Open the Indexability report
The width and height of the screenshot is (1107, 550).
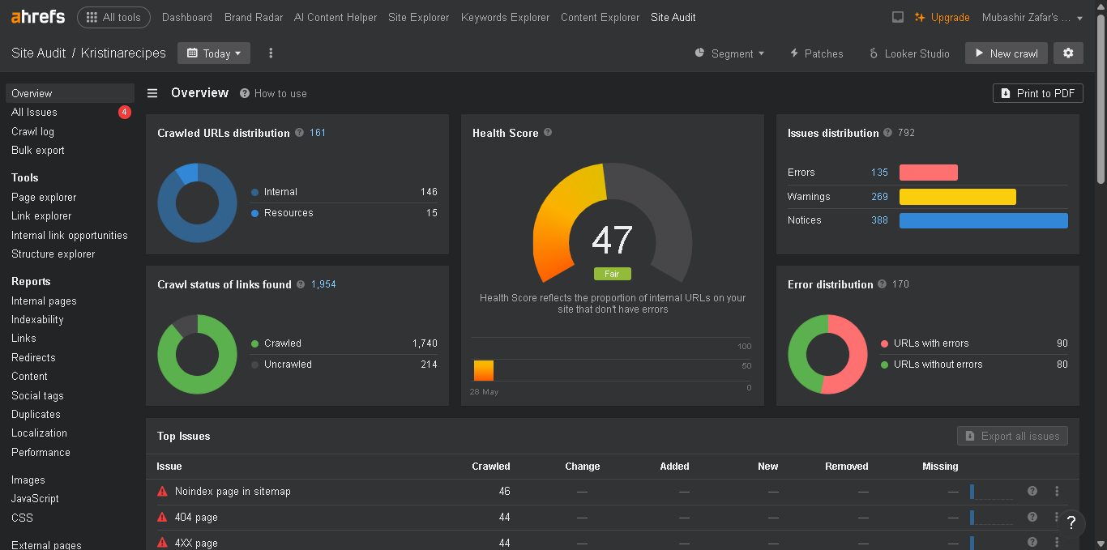(37, 319)
